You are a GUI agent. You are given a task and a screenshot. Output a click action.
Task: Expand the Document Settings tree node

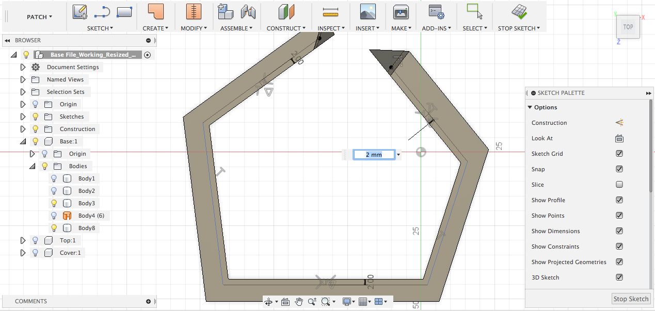pyautogui.click(x=23, y=67)
